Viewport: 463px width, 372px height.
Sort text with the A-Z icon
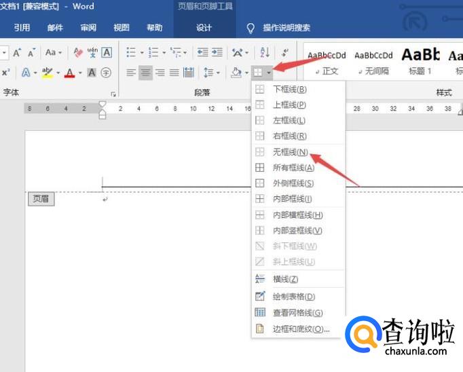click(265, 52)
